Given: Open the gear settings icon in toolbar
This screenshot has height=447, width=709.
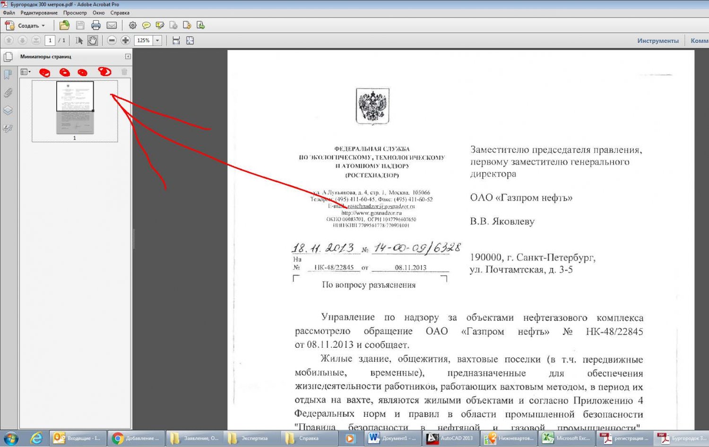Looking at the screenshot, I should click(x=133, y=26).
